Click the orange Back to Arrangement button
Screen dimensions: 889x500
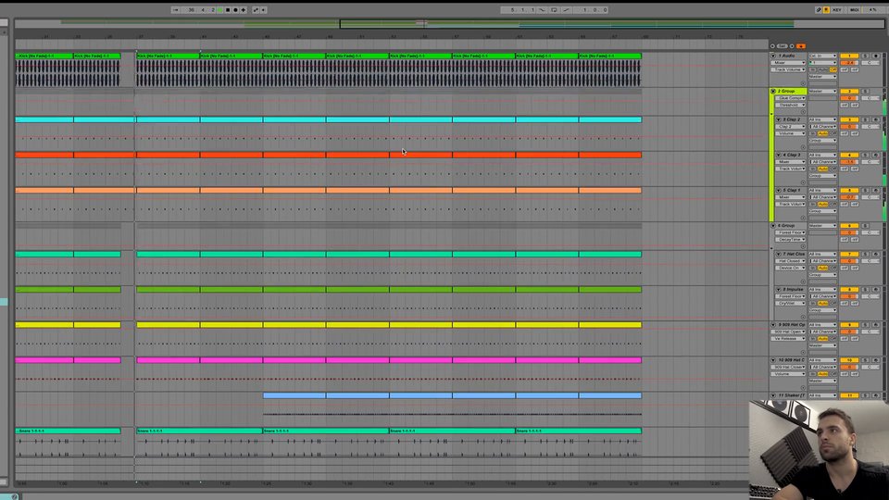[800, 46]
